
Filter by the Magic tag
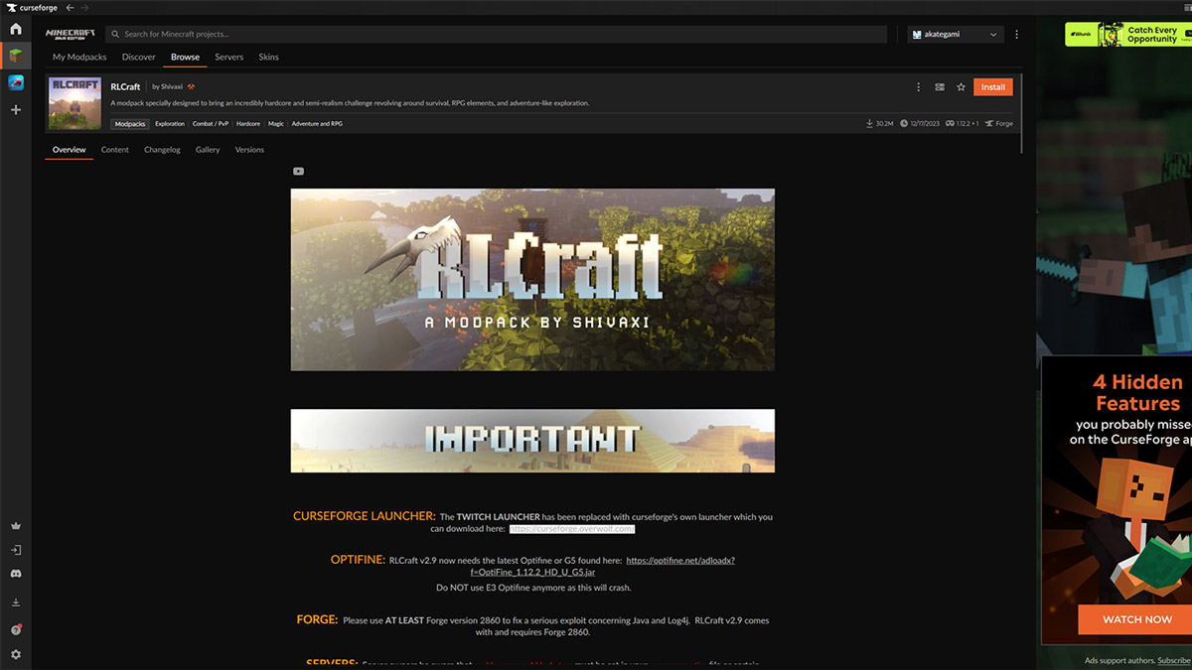point(276,124)
